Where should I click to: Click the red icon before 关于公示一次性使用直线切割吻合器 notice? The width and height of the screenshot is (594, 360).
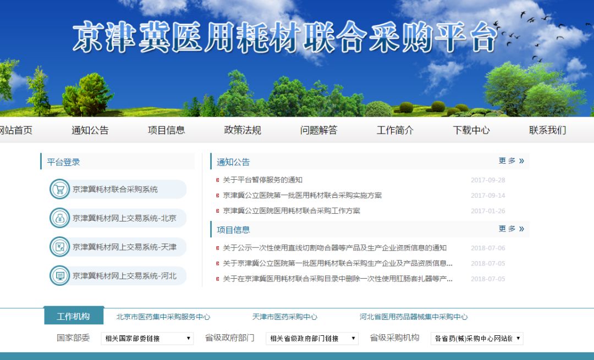click(217, 248)
